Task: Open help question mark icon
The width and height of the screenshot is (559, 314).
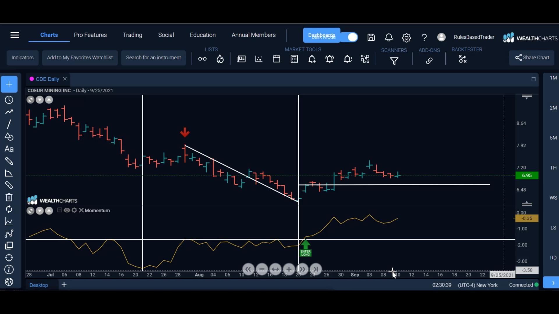Action: (x=424, y=37)
